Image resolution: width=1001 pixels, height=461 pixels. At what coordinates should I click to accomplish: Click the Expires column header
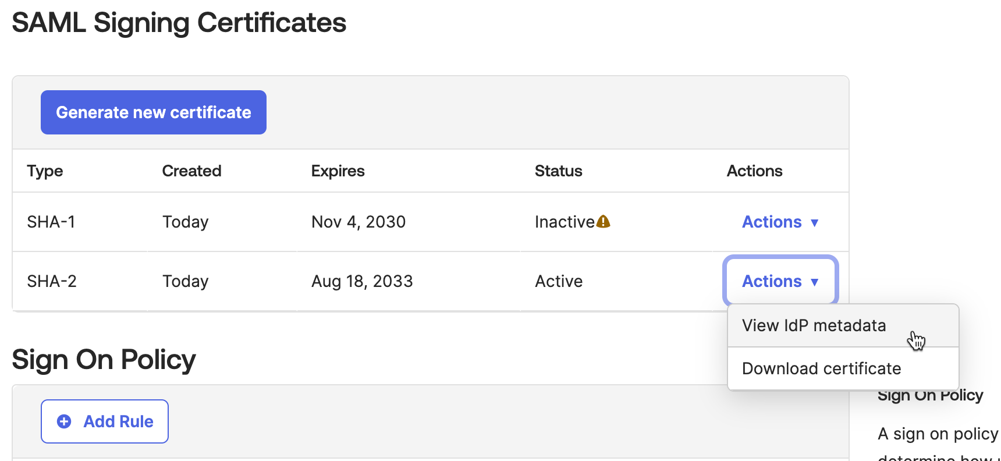click(338, 171)
